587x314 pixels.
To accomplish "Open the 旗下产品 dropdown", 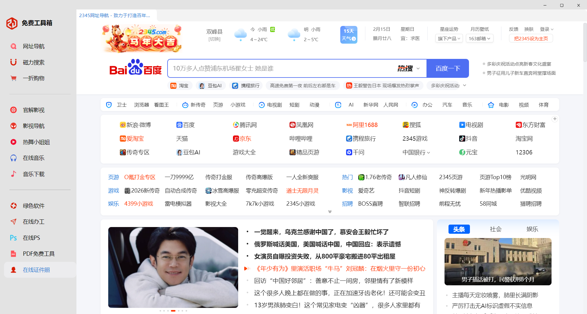I will 449,38.
